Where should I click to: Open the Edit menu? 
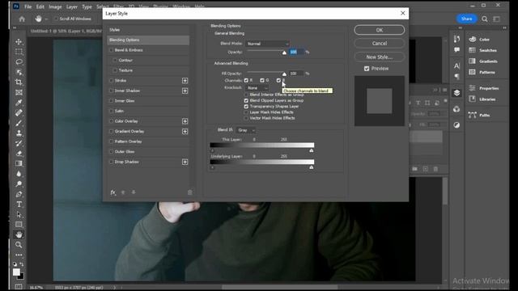(x=40, y=6)
